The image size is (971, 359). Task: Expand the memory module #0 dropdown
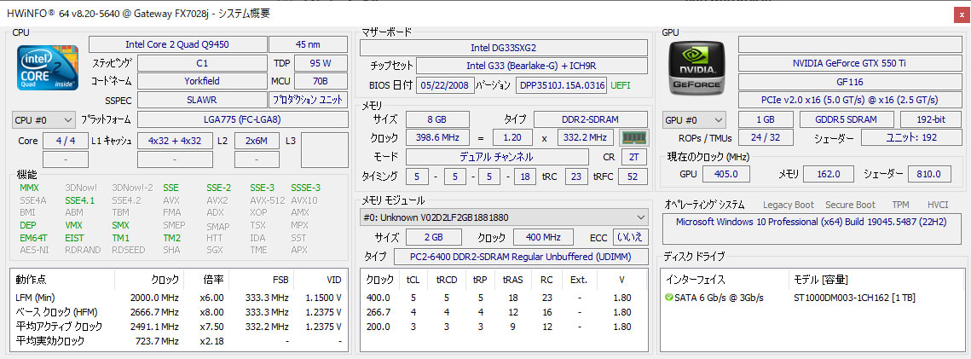pyautogui.click(x=504, y=217)
